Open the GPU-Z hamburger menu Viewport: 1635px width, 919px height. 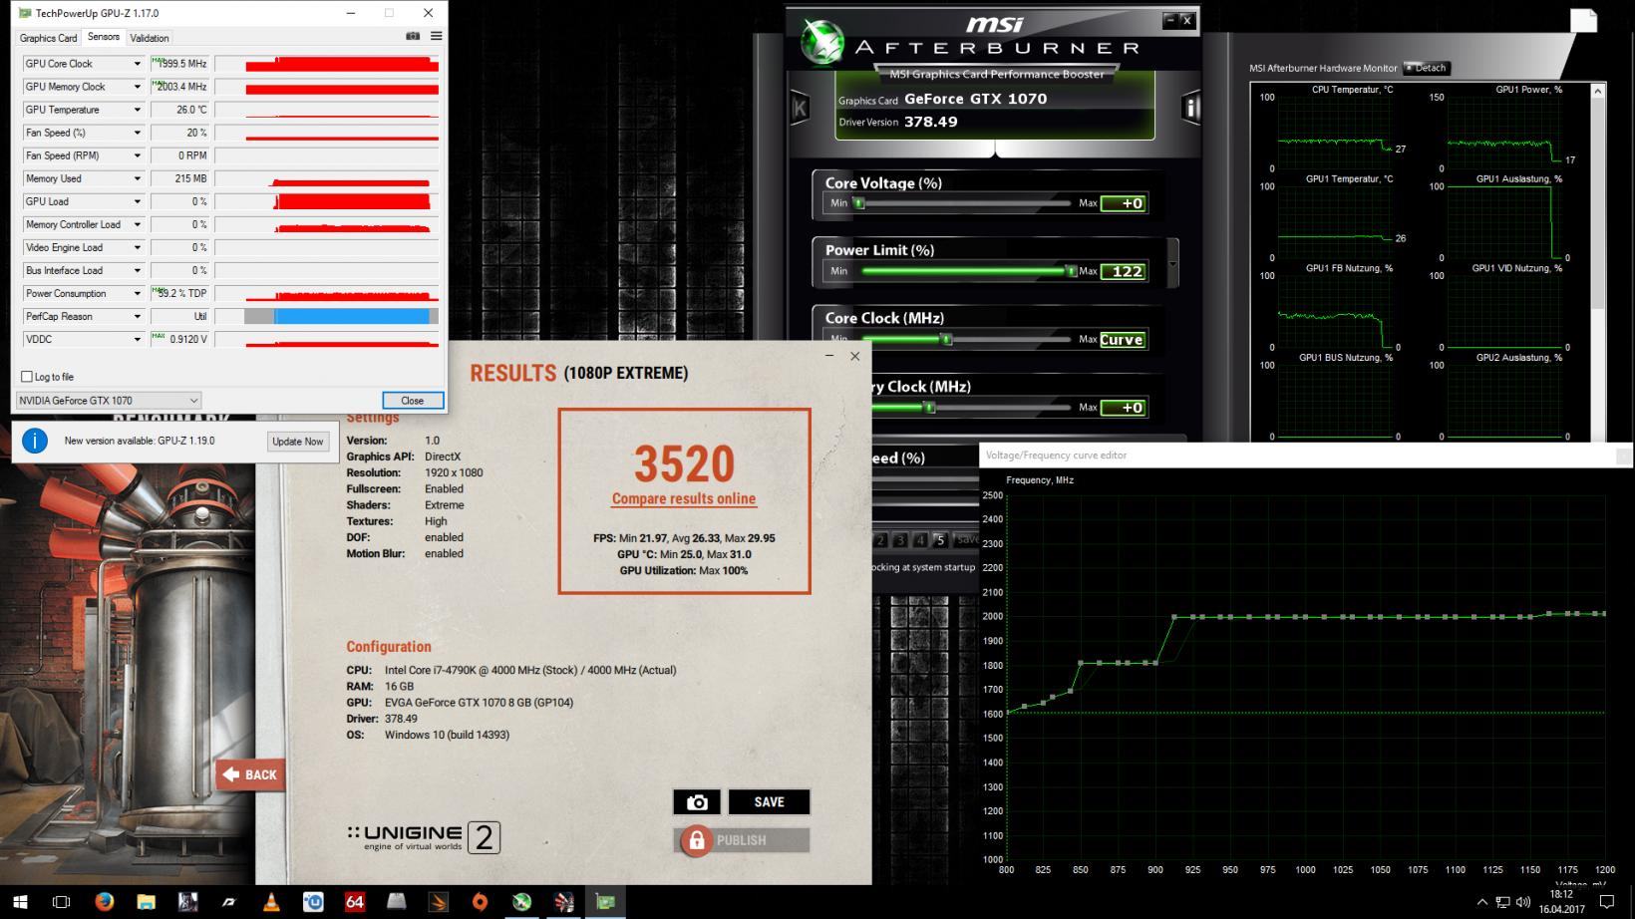(x=436, y=36)
